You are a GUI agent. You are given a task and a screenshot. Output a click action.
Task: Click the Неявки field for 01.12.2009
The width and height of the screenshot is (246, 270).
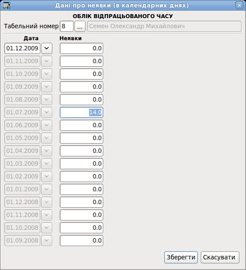click(x=82, y=48)
